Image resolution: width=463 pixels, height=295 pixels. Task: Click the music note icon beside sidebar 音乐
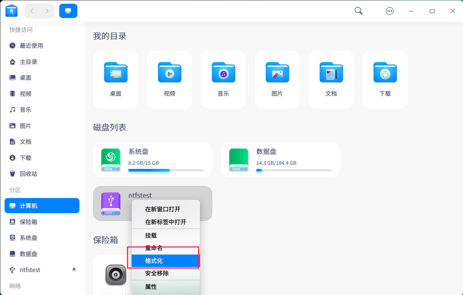12,110
